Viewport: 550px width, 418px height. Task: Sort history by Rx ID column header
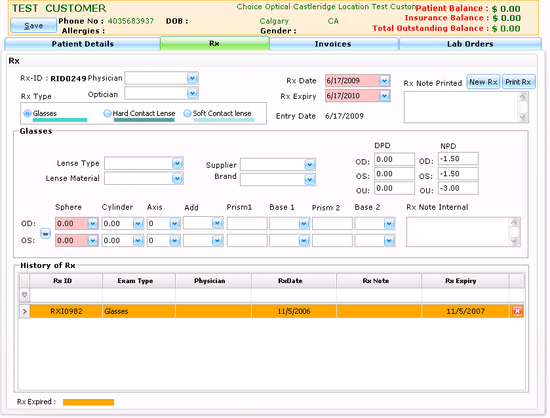[66, 281]
